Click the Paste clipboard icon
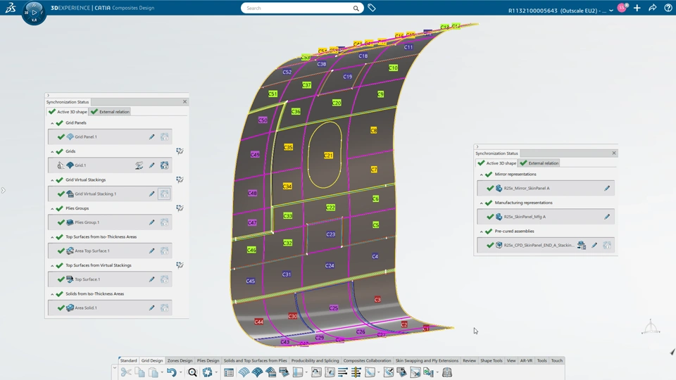The height and width of the screenshot is (380, 676). (x=153, y=372)
